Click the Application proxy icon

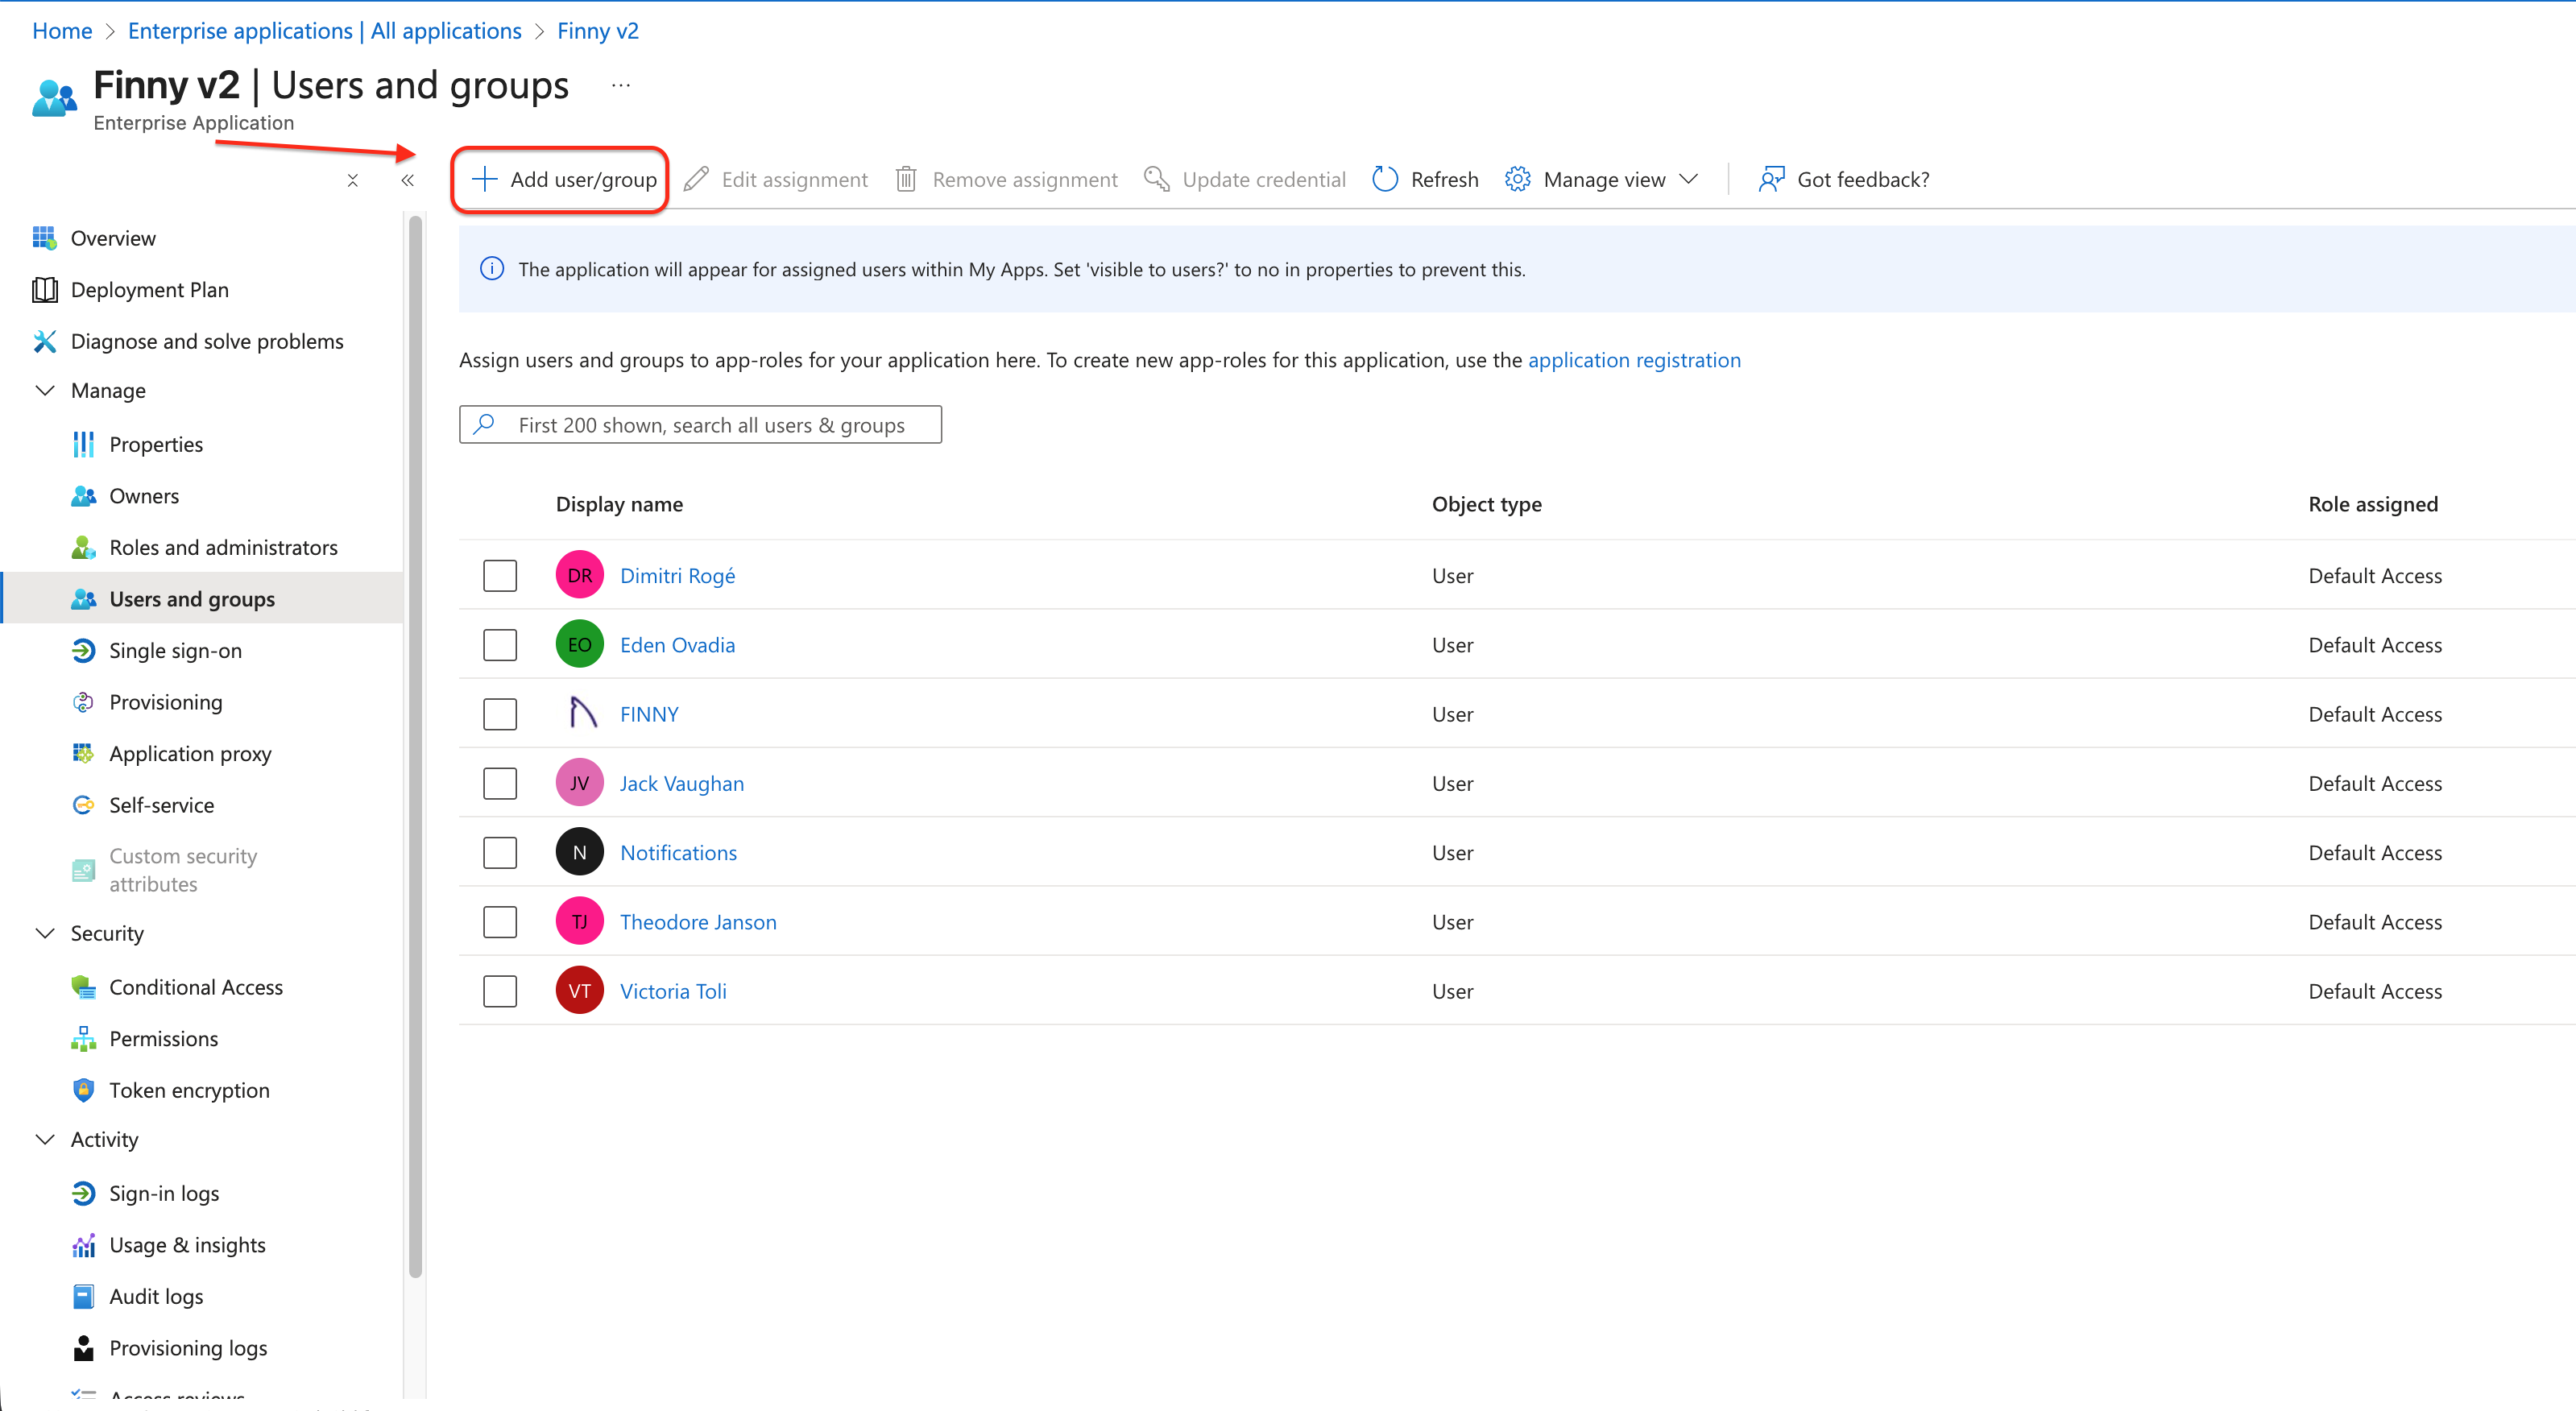pos(83,754)
